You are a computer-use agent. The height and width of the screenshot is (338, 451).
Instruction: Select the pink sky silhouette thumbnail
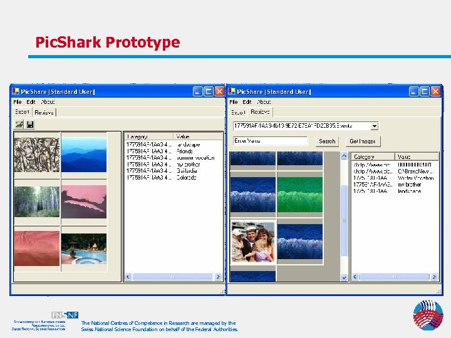pos(84,202)
